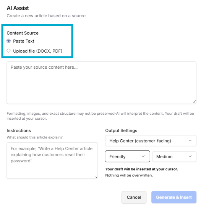Click chevron arrow in Medium dropdown

190,157
